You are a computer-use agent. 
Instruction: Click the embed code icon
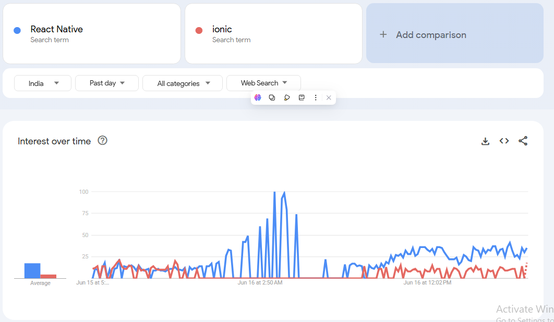point(504,141)
